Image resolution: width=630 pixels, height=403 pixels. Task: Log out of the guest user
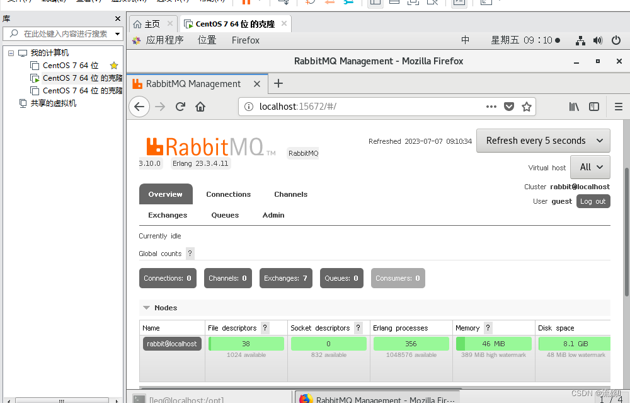click(x=593, y=201)
